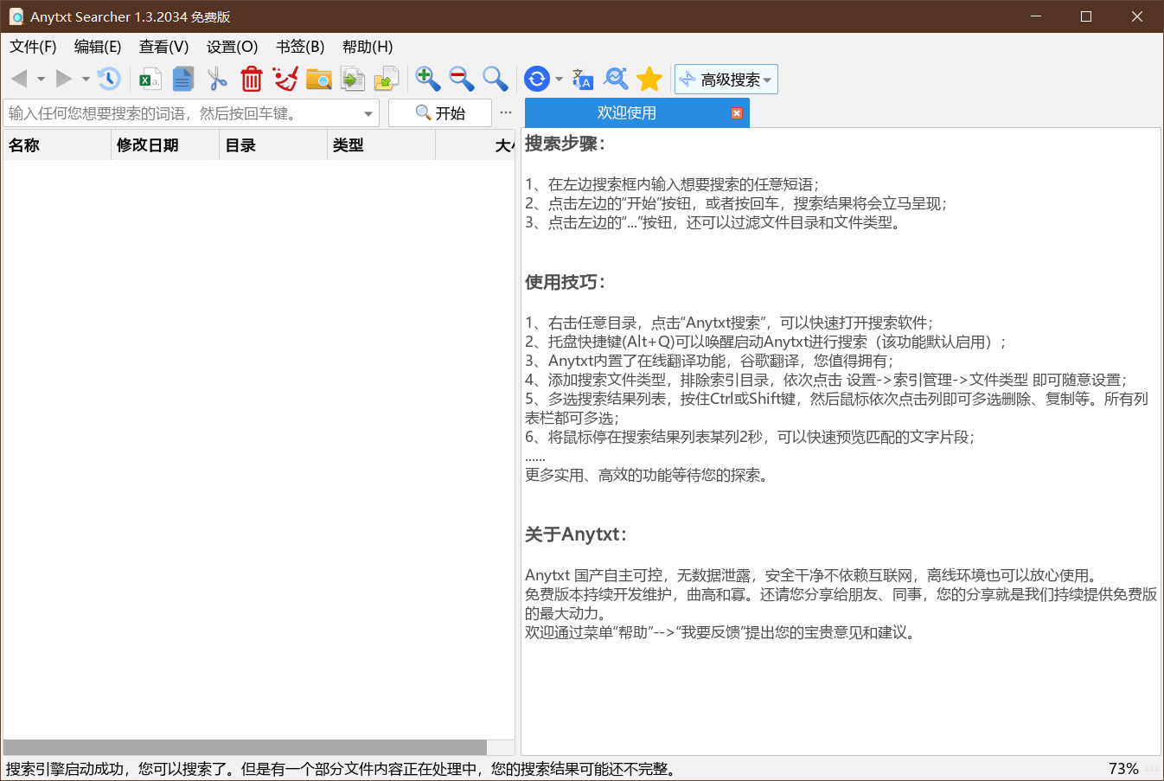This screenshot has height=781, width=1164.
Task: Sort by the 修改日期 column header
Action: [x=165, y=145]
